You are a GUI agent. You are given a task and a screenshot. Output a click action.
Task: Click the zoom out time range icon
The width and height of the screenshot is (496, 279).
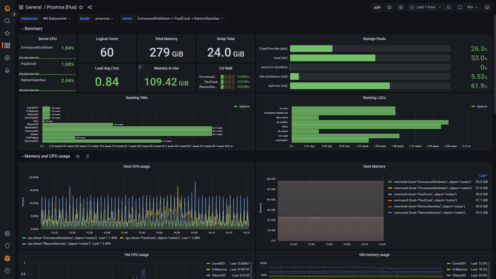[449, 7]
